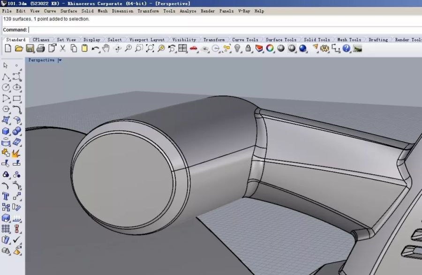Click the Zoom Extents icon
This screenshot has height=275, width=422.
(149, 49)
